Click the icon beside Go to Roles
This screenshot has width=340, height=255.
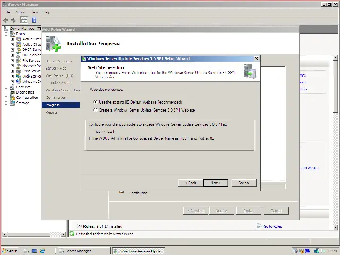(x=259, y=226)
